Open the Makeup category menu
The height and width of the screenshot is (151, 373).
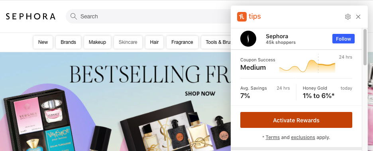pos(97,42)
